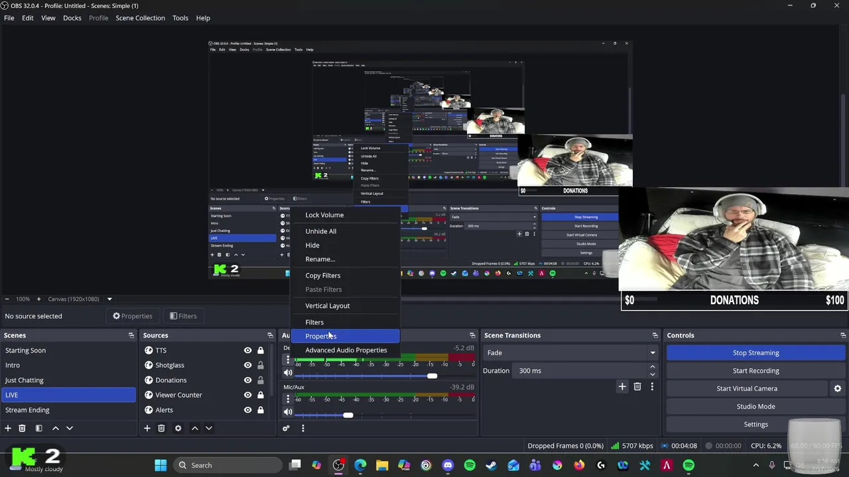Open scene filters icon in Scenes toolbar
849x477 pixels.
tap(38, 428)
